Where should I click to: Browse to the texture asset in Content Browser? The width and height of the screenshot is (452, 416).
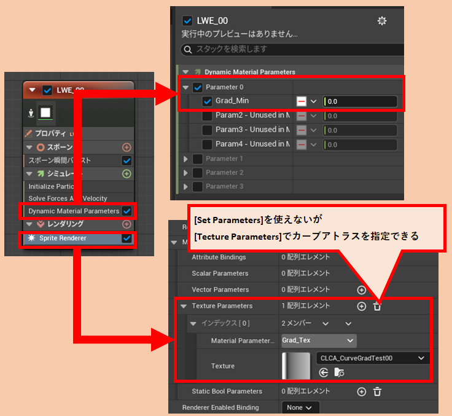[x=339, y=372]
